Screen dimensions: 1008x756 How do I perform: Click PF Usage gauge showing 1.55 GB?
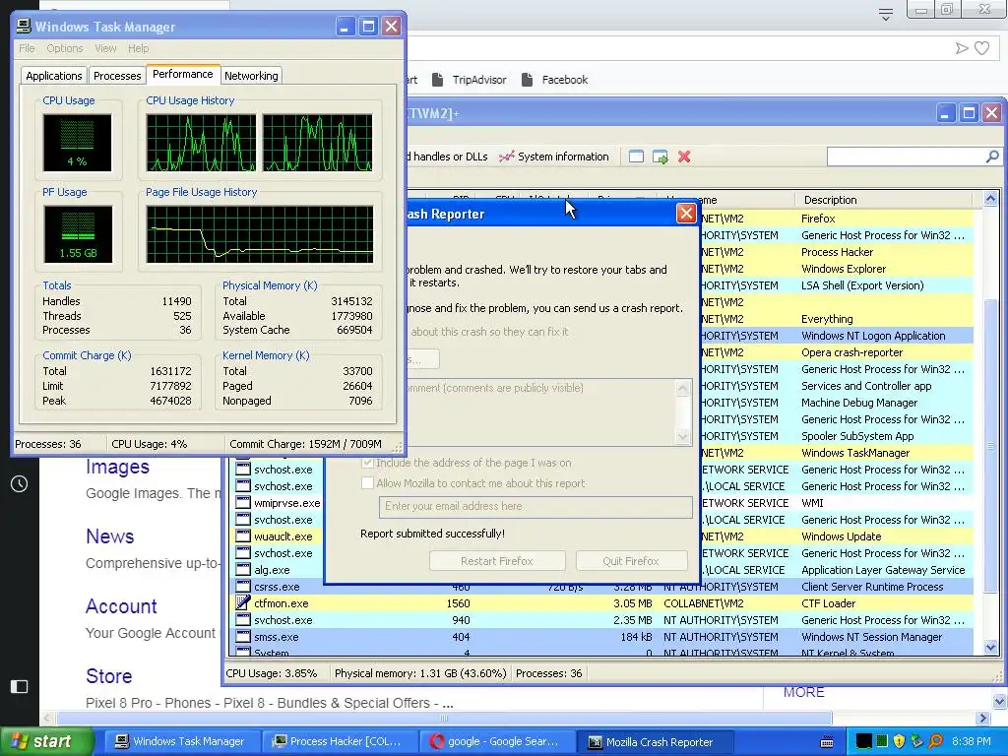[x=78, y=234]
